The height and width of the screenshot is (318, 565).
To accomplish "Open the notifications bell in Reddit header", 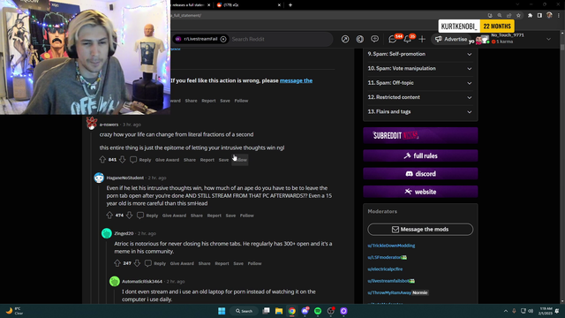I will click(x=408, y=39).
